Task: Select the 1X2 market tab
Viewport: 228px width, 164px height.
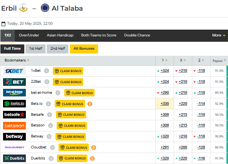Action: click(8, 35)
